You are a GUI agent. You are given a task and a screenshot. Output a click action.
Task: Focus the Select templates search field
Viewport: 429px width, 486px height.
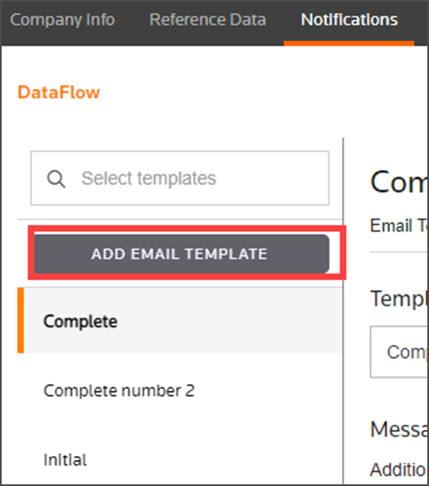(x=180, y=178)
